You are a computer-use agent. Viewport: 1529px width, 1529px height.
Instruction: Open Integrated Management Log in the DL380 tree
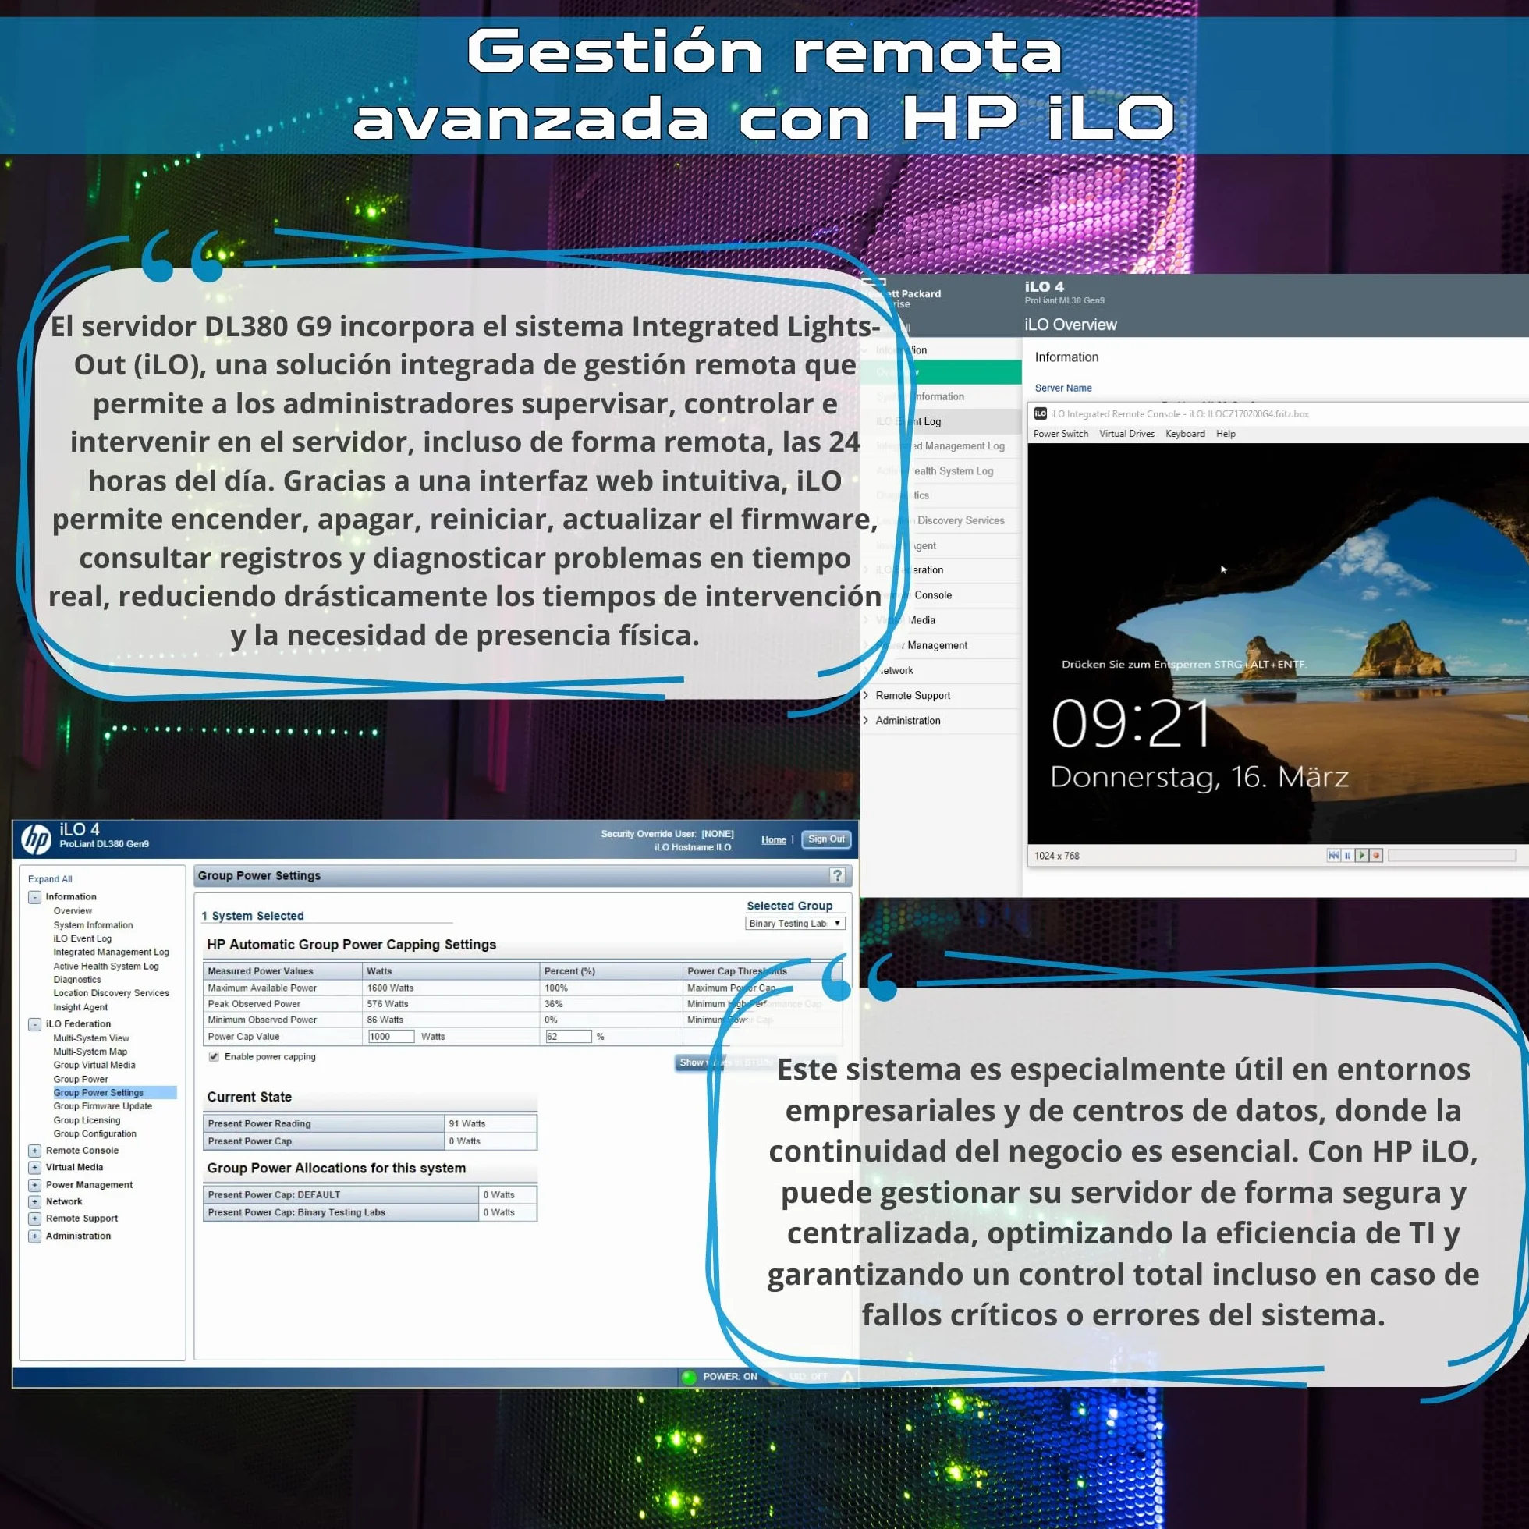pos(111,952)
